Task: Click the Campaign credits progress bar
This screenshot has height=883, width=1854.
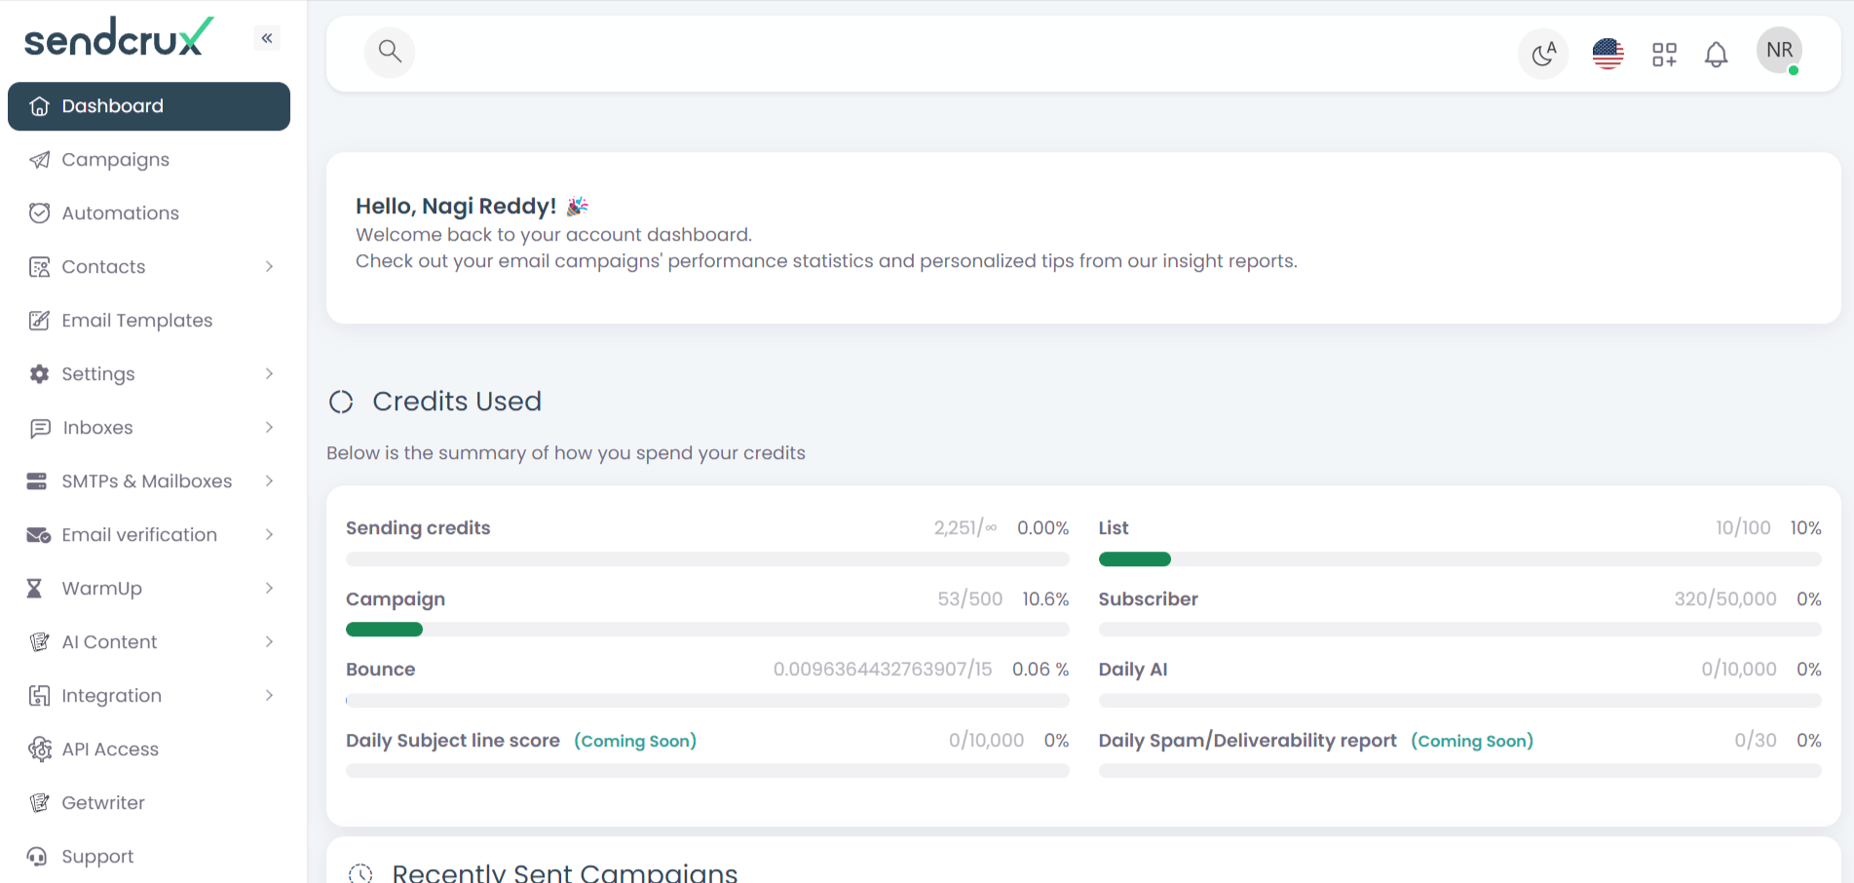Action: 707,630
